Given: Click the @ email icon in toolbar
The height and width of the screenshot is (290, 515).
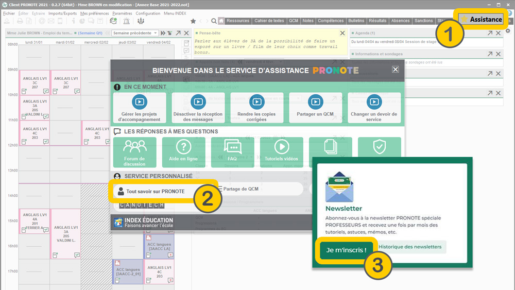Looking at the screenshot, I should pos(42,21).
